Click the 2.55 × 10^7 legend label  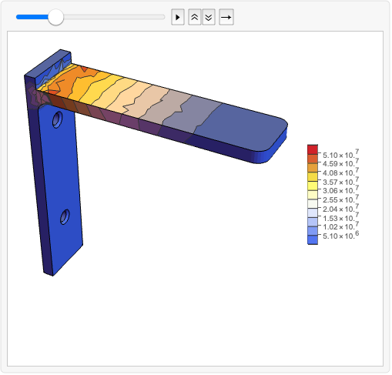click(x=340, y=199)
